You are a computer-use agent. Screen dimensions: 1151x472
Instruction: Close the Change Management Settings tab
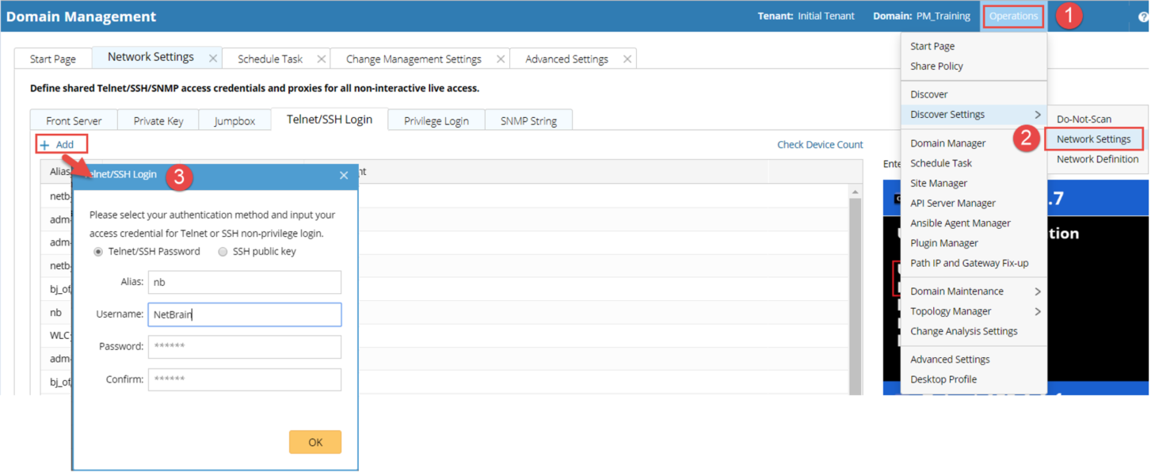point(501,59)
